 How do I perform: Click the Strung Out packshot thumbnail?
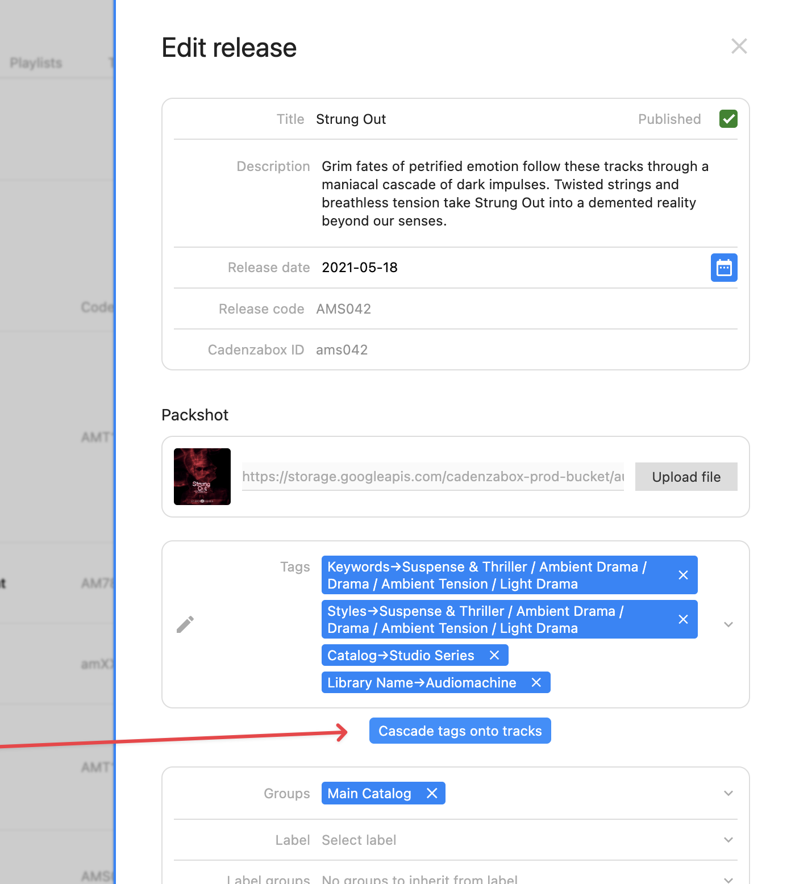coord(202,477)
